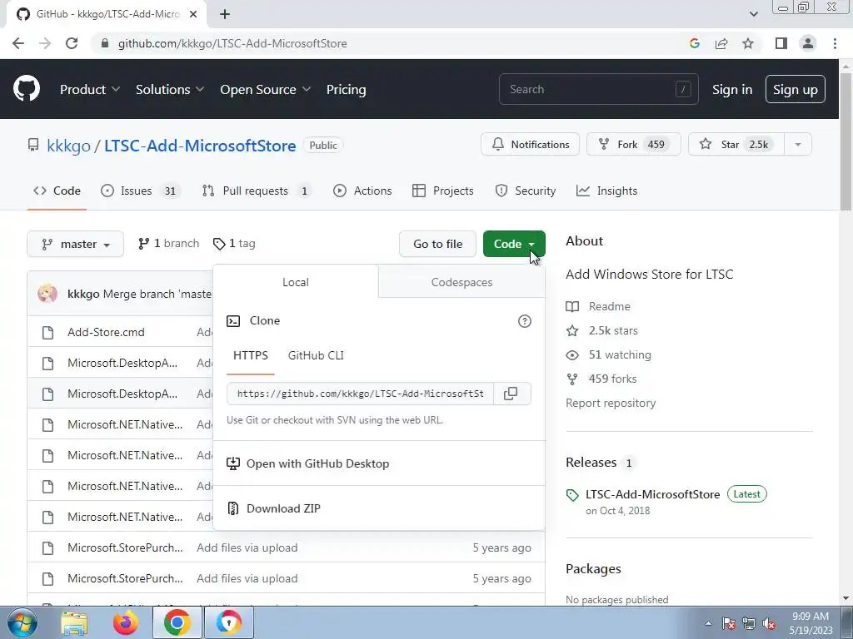Viewport: 853px width, 639px height.
Task: Open the taskbar file explorer
Action: point(74,622)
